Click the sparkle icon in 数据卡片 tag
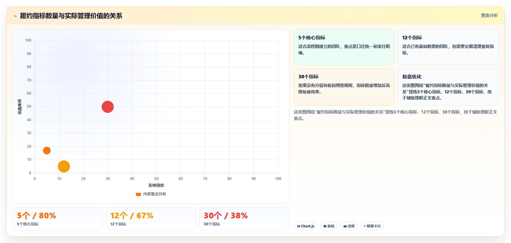 365,226
